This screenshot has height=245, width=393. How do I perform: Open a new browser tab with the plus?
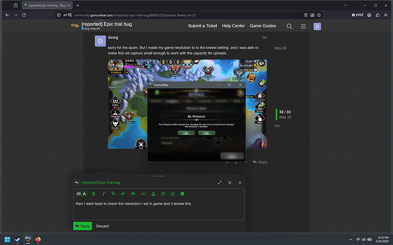pyautogui.click(x=77, y=6)
